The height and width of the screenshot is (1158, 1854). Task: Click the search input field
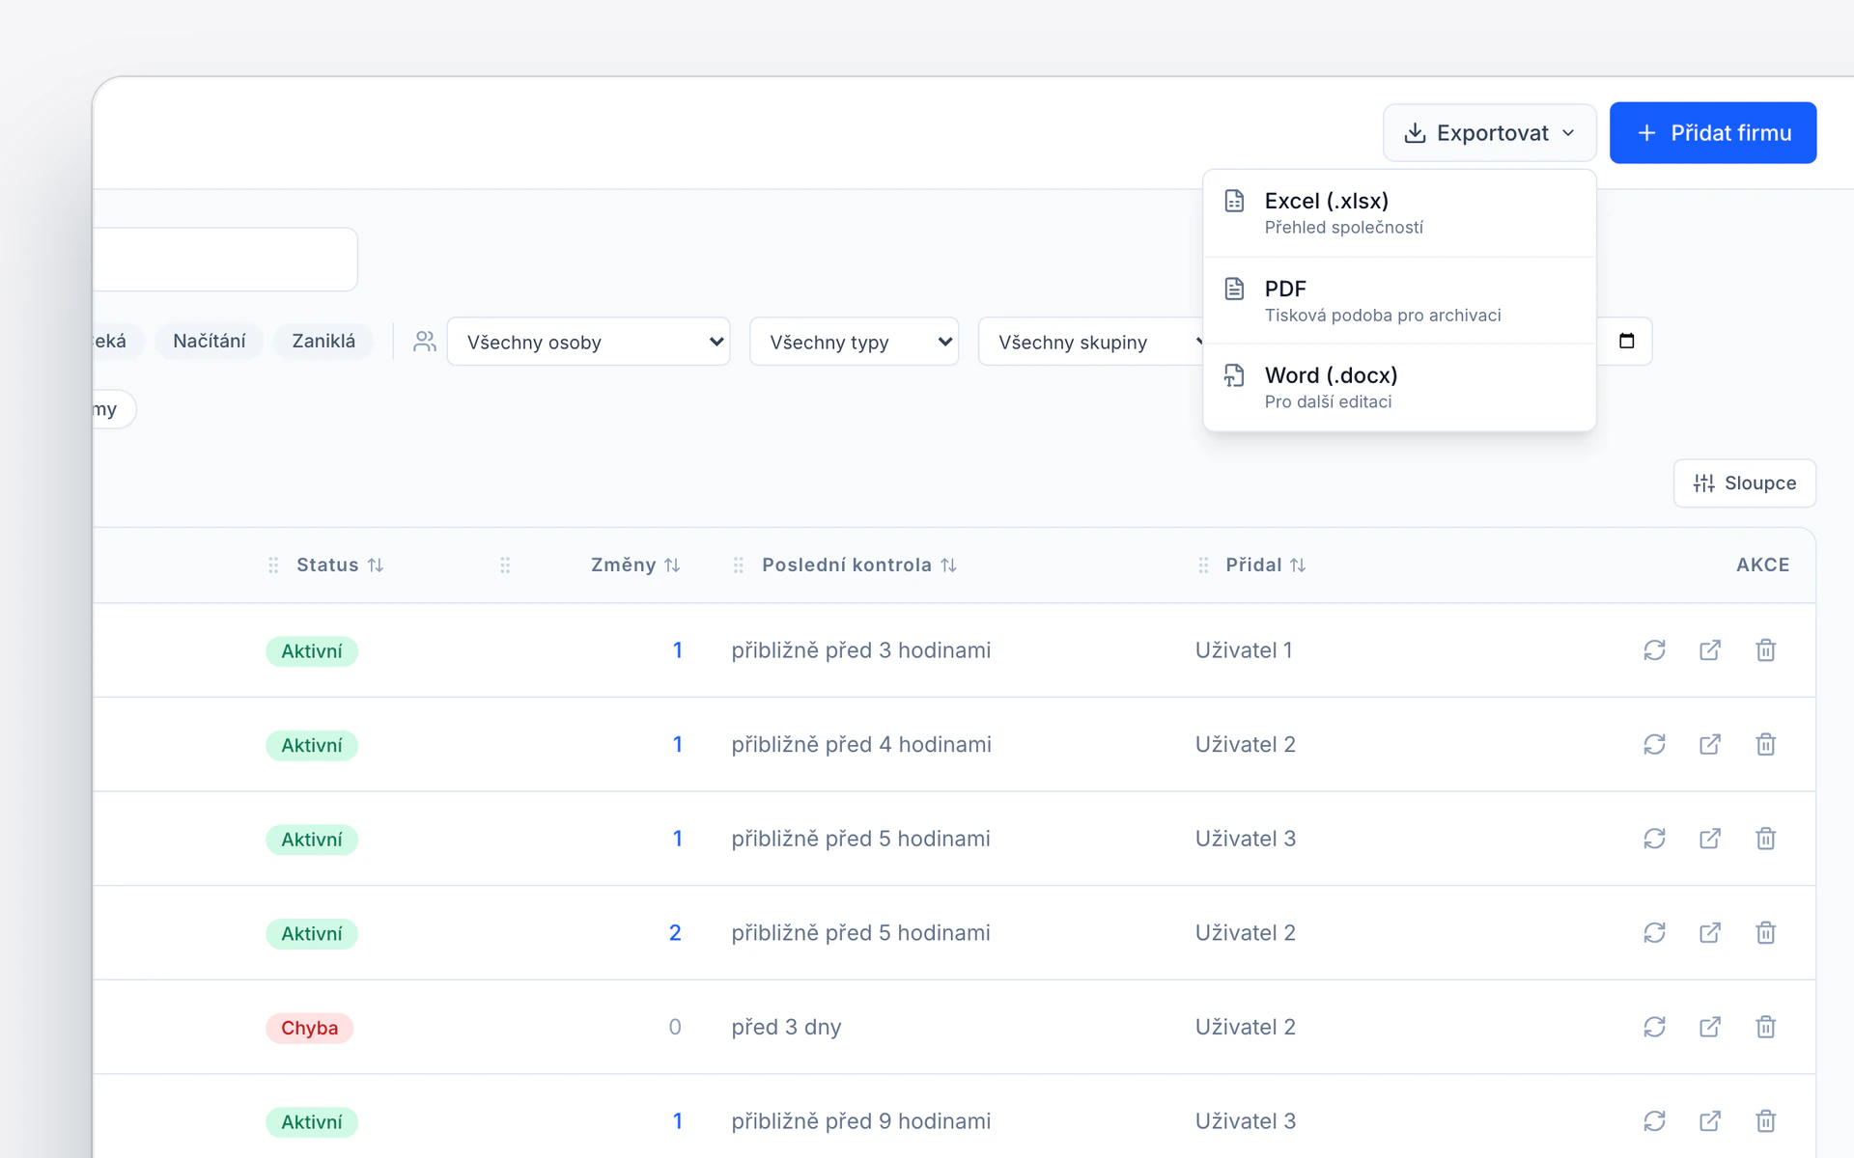pyautogui.click(x=225, y=260)
